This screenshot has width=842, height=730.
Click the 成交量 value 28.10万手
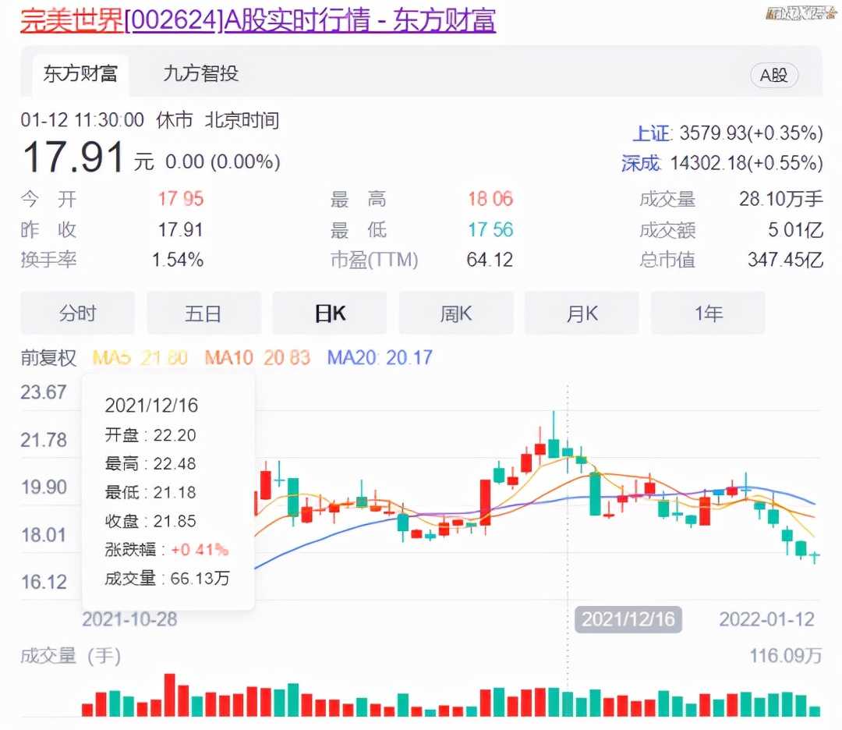pos(780,200)
